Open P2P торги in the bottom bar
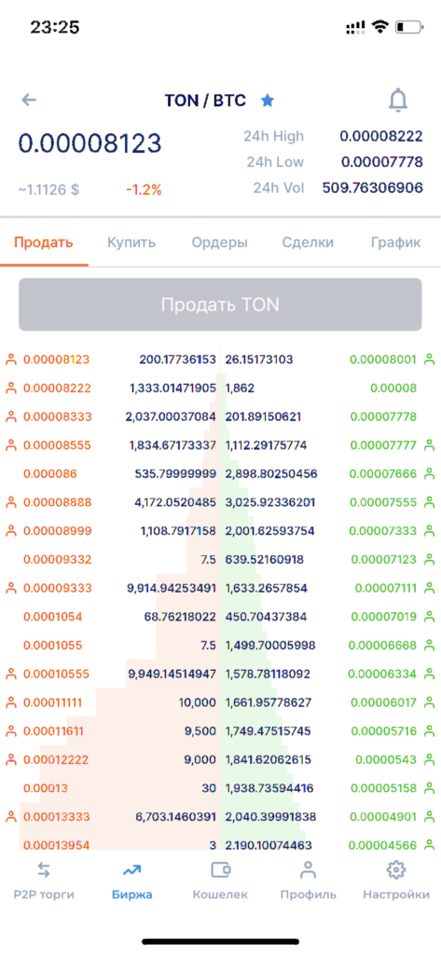The image size is (441, 954). [x=43, y=880]
